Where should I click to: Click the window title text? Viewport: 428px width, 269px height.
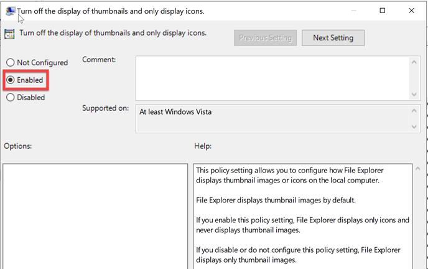pyautogui.click(x=111, y=11)
